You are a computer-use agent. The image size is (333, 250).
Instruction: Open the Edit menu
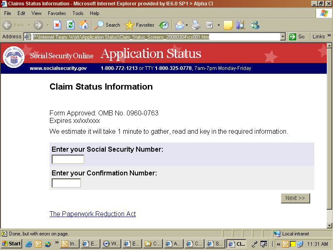pyautogui.click(x=21, y=13)
